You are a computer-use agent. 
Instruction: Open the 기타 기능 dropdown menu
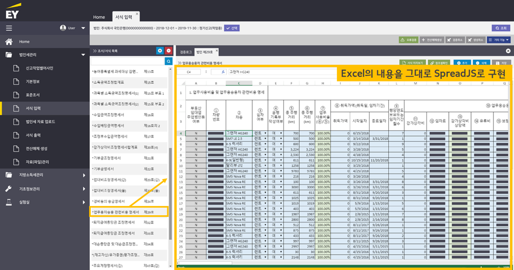pyautogui.click(x=499, y=40)
